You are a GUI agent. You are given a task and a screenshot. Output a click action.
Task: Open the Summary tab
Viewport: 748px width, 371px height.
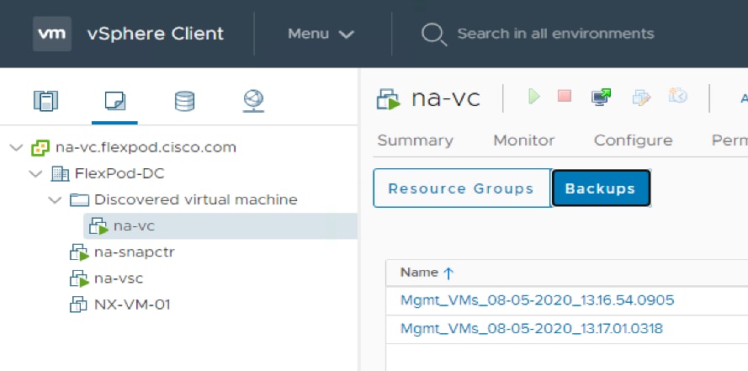tap(416, 140)
